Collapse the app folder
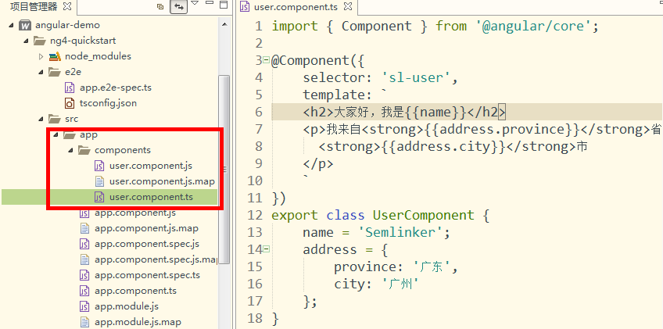Image resolution: width=663 pixels, height=329 pixels. (56, 135)
